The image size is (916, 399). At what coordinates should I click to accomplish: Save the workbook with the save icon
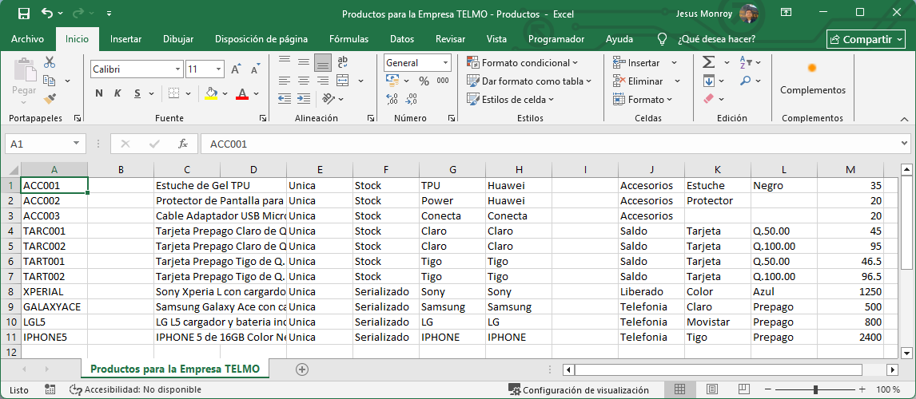click(x=24, y=13)
